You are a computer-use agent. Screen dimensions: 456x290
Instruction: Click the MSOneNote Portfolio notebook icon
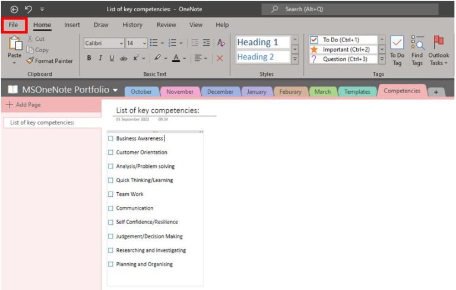(x=13, y=90)
